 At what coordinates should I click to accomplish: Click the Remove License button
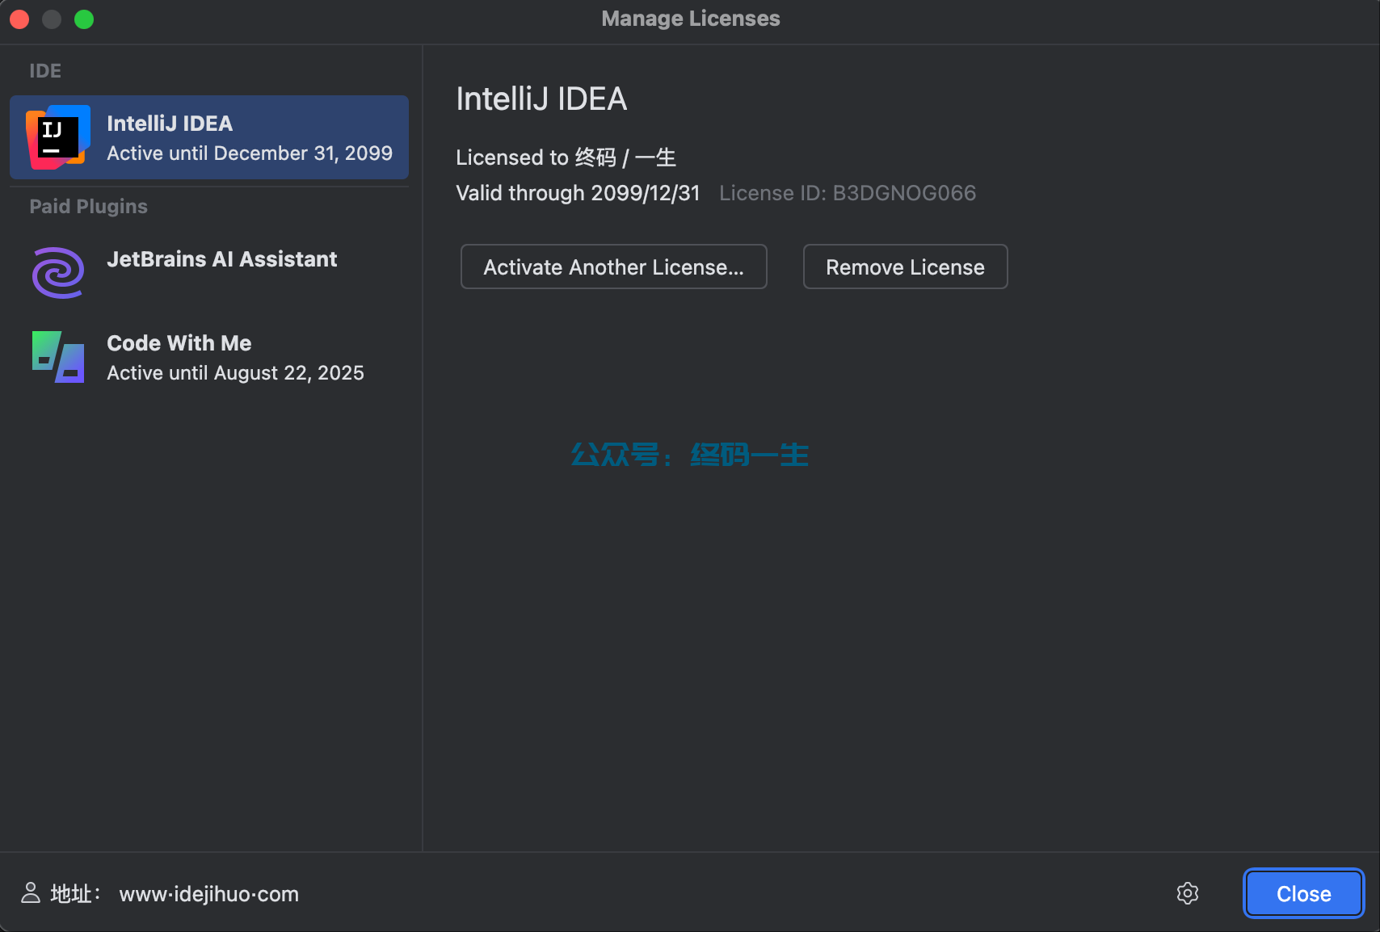pos(905,267)
